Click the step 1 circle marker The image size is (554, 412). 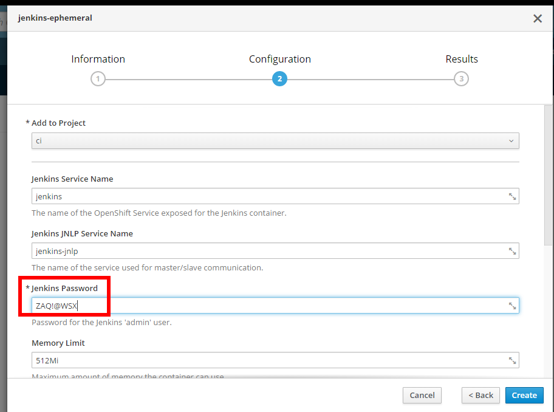click(x=98, y=79)
